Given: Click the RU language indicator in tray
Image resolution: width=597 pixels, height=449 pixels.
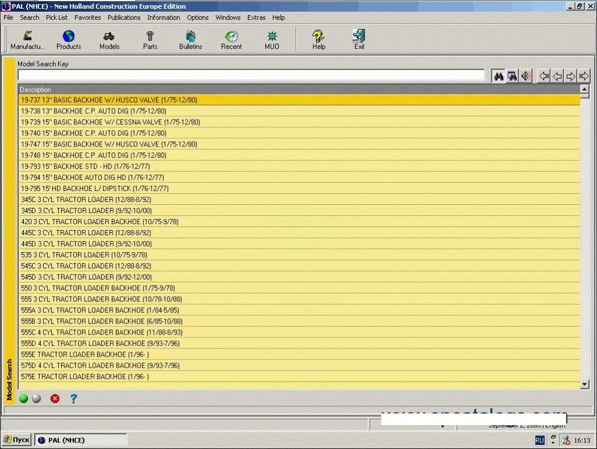Looking at the screenshot, I should [x=539, y=440].
